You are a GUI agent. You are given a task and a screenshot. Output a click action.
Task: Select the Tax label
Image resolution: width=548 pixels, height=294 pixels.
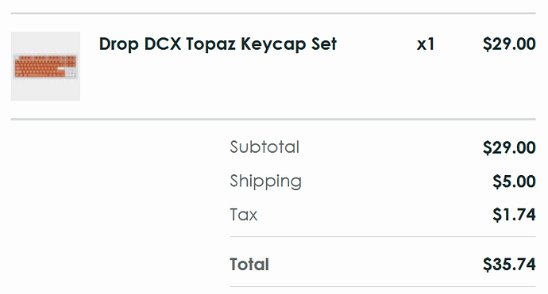(244, 214)
